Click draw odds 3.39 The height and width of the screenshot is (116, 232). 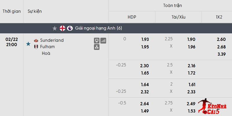[x=221, y=54]
